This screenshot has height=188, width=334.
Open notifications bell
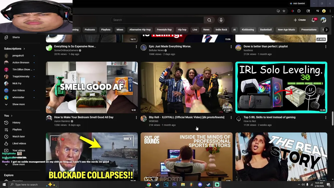coord(314,20)
